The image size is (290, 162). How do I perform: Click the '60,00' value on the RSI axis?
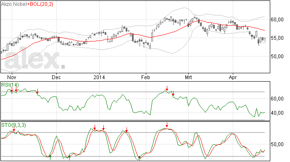tap(277, 99)
